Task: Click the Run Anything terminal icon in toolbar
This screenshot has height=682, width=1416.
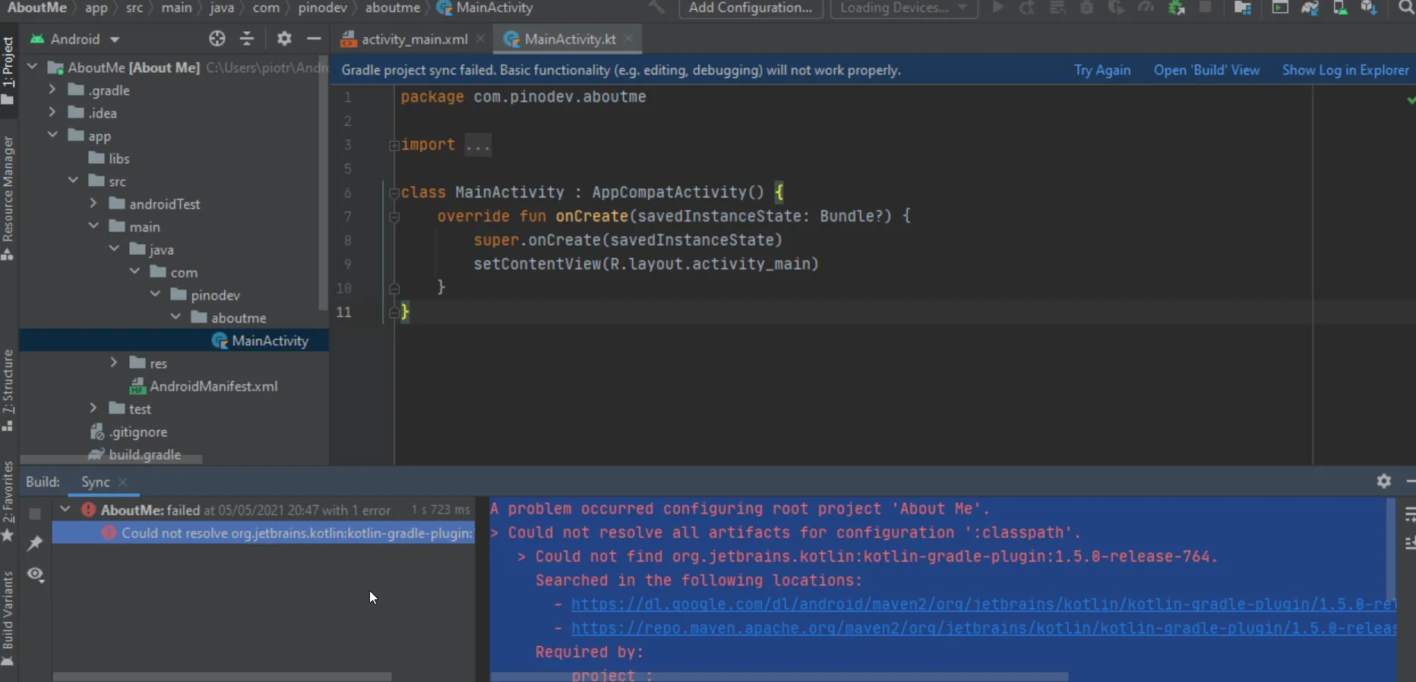Action: (1280, 8)
